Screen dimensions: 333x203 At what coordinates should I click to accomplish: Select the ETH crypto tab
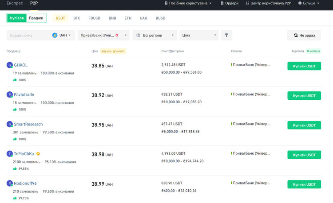[128, 18]
